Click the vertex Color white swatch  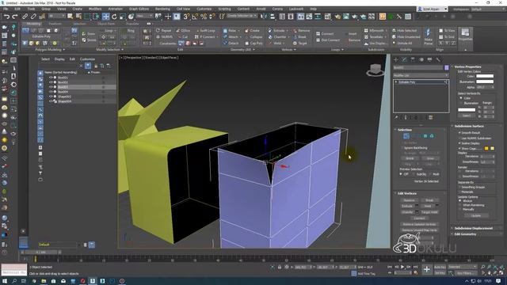click(485, 76)
